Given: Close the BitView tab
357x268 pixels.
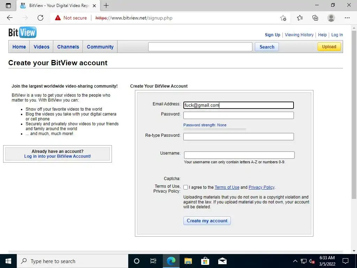Looking at the screenshot, I should coord(94,6).
